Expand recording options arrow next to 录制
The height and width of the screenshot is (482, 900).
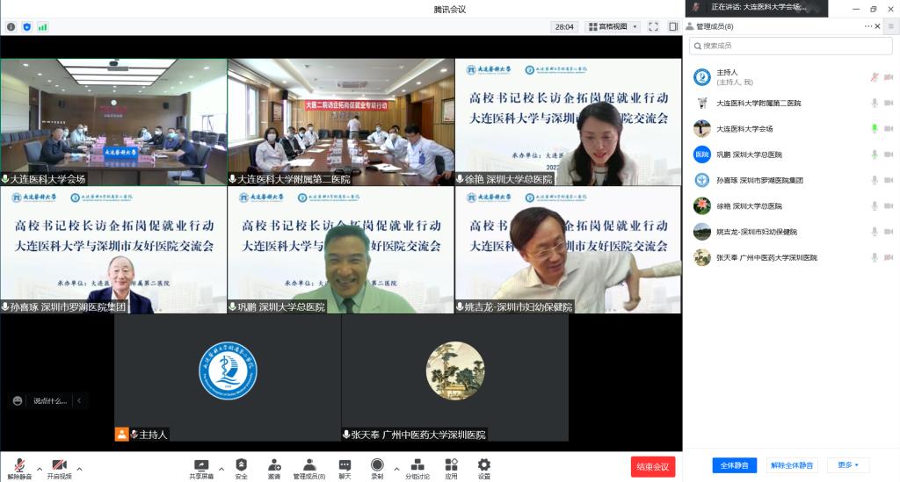(x=396, y=469)
